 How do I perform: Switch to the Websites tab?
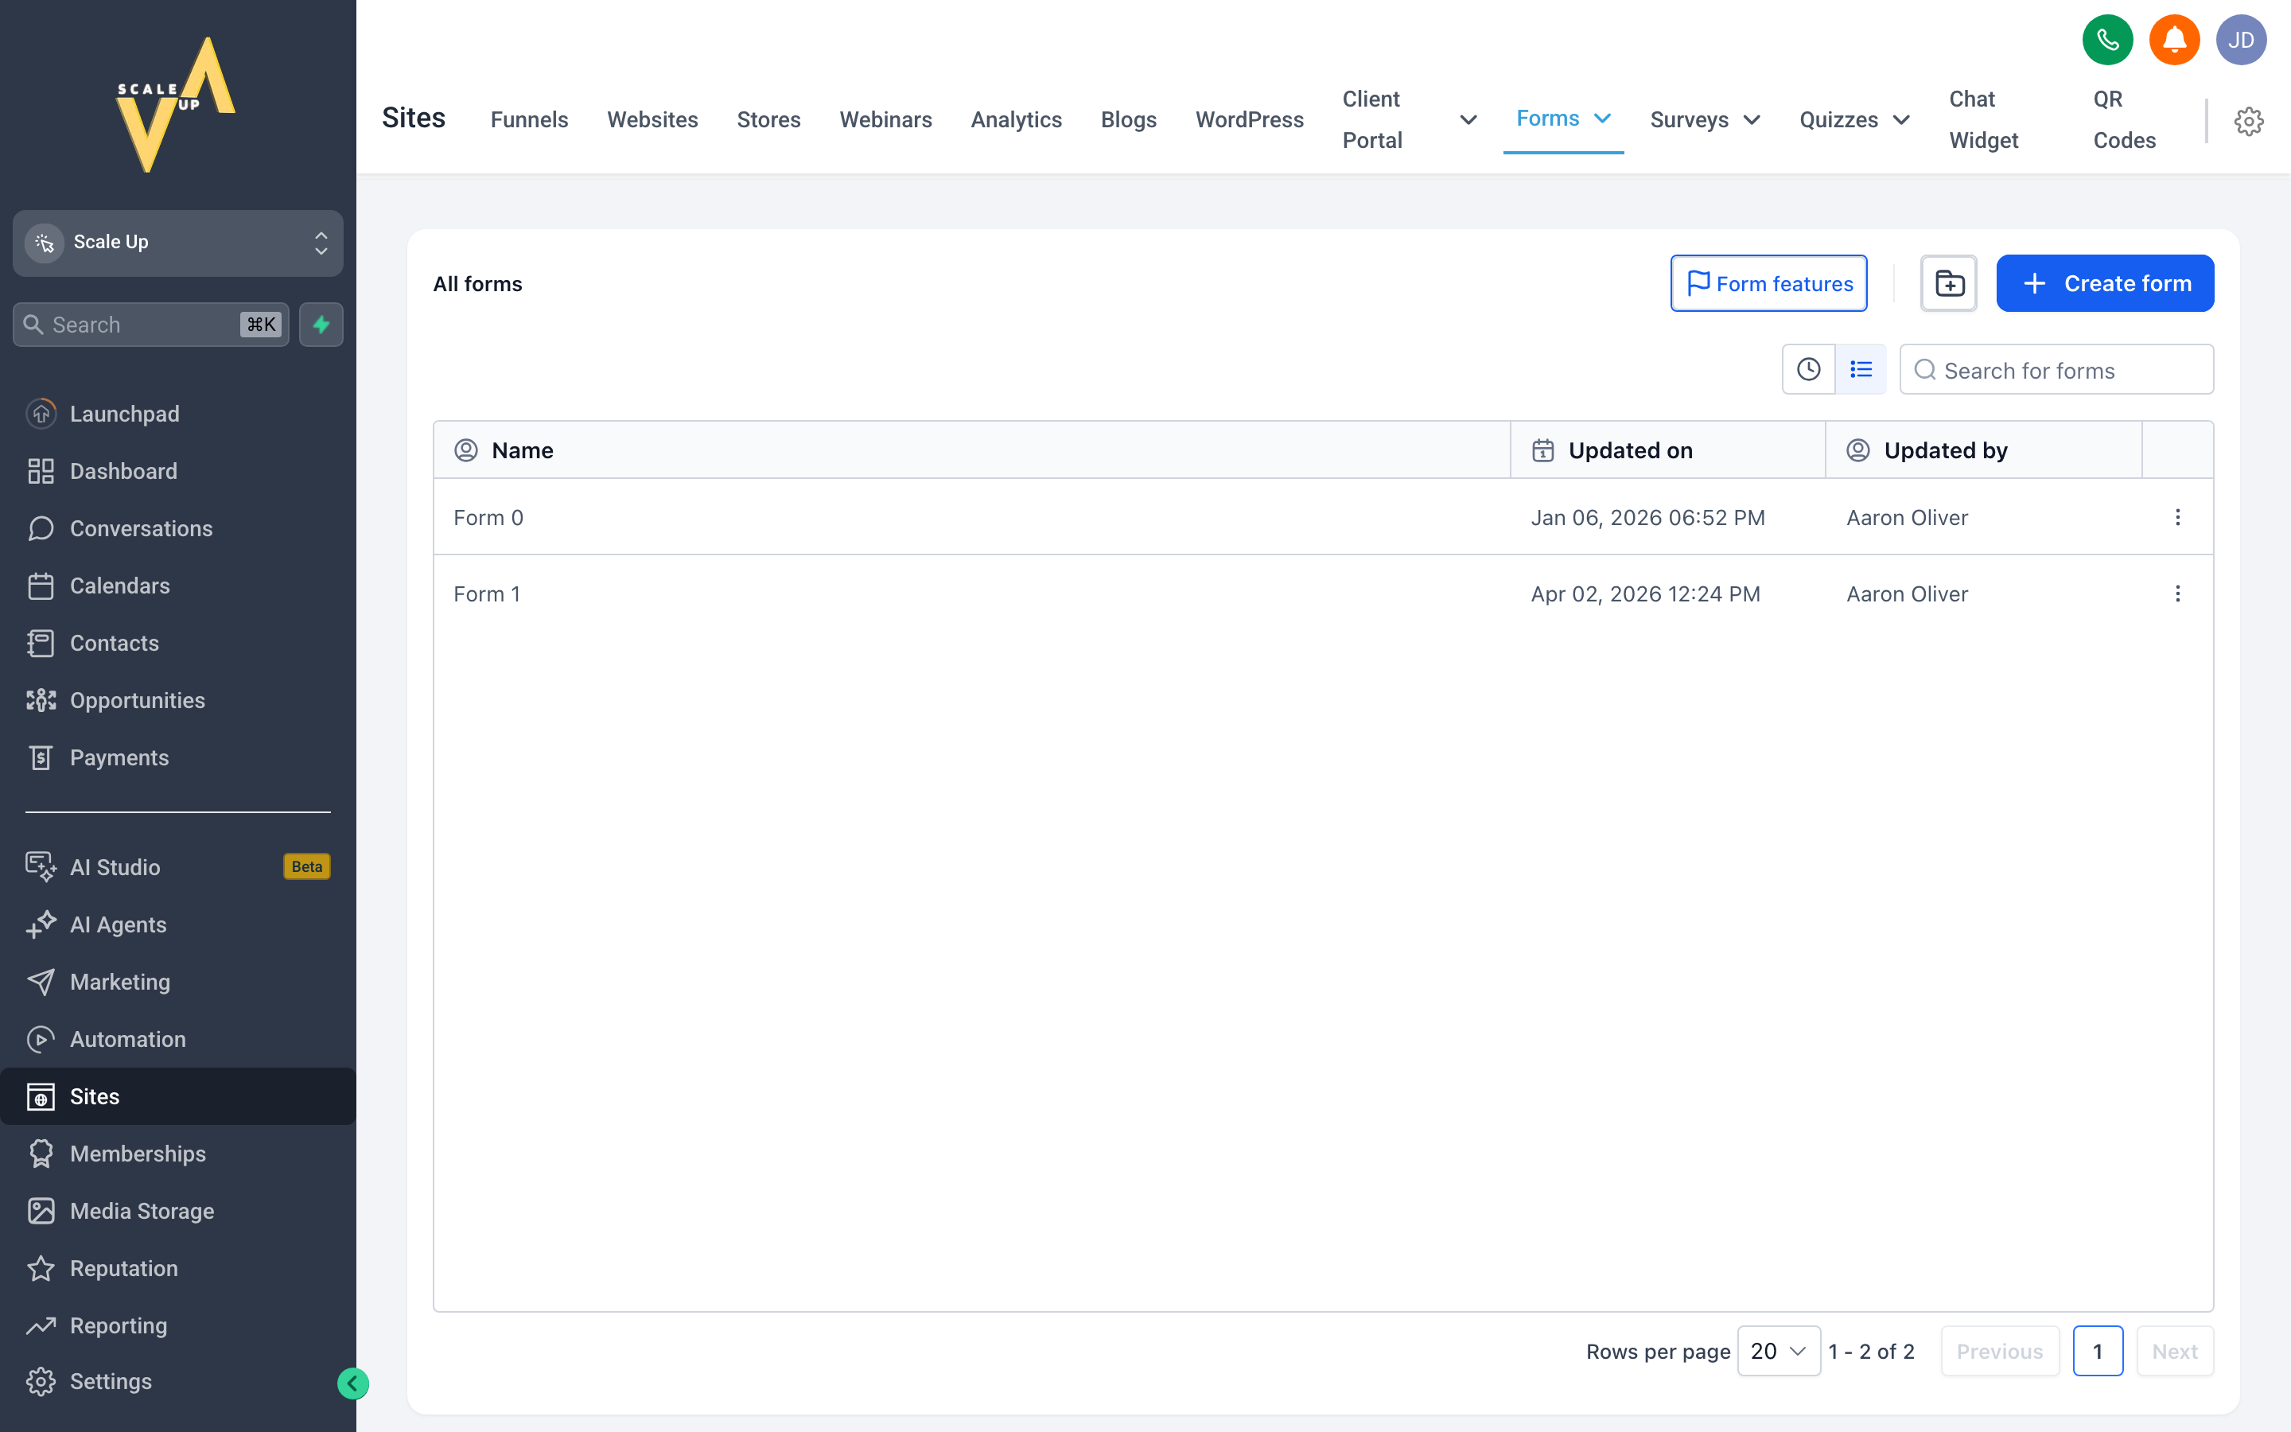coord(652,119)
